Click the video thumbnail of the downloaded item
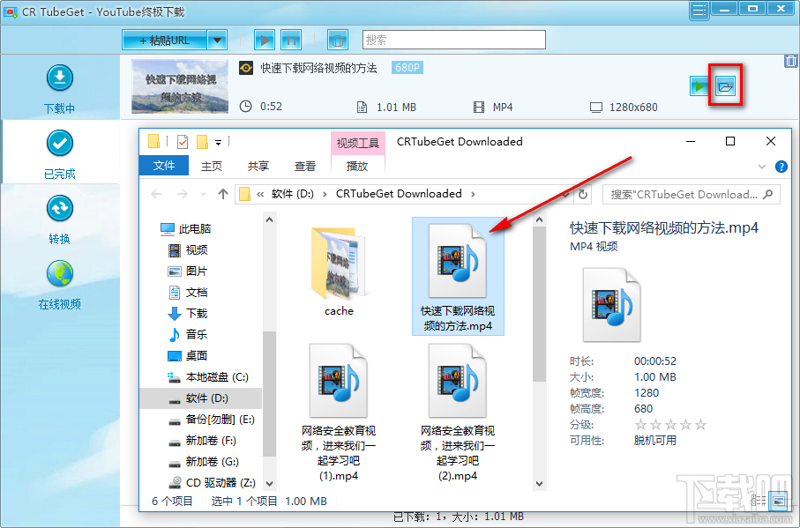Image resolution: width=800 pixels, height=528 pixels. [x=180, y=86]
